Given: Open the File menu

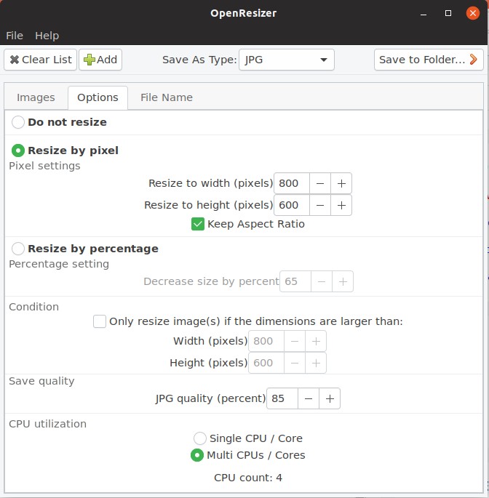Looking at the screenshot, I should coord(15,36).
